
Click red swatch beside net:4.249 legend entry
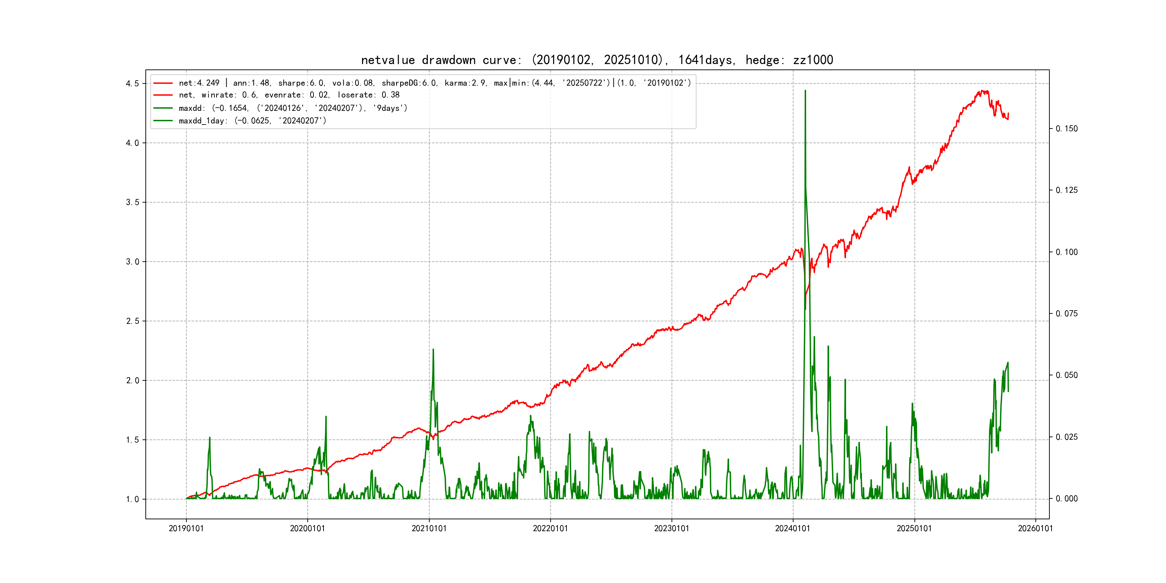click(163, 83)
